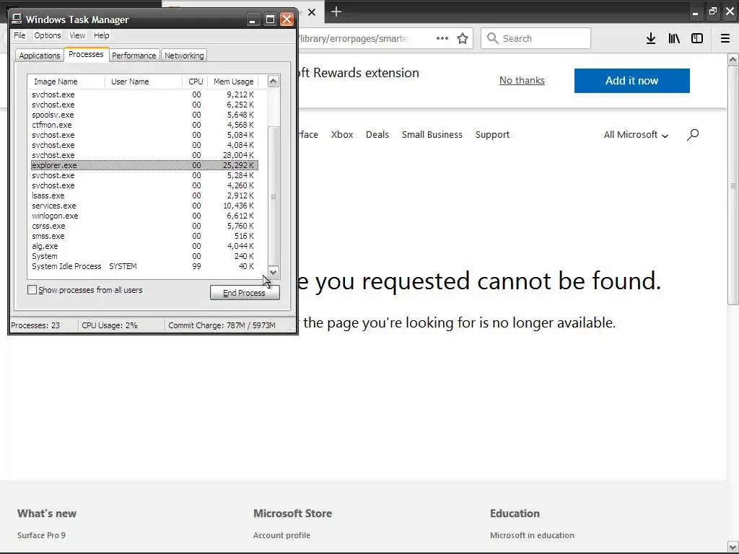Open the Help menu in Task Manager
The height and width of the screenshot is (554, 739).
tap(101, 35)
